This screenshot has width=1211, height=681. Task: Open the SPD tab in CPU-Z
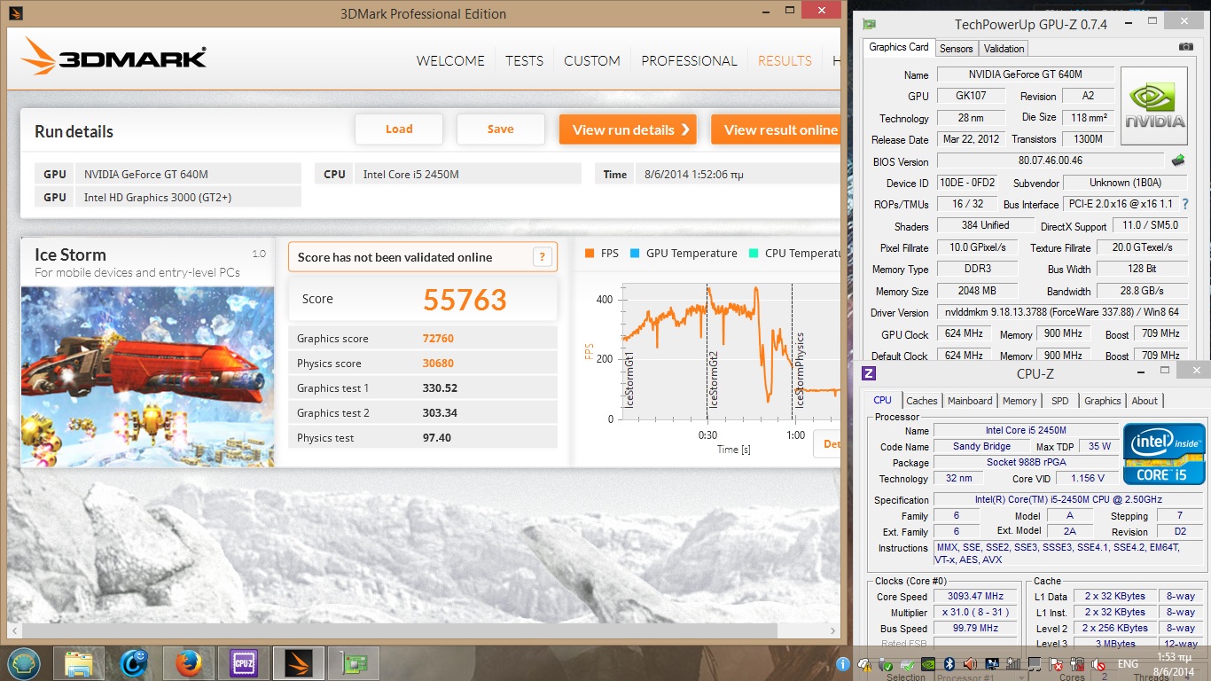[x=1060, y=401]
